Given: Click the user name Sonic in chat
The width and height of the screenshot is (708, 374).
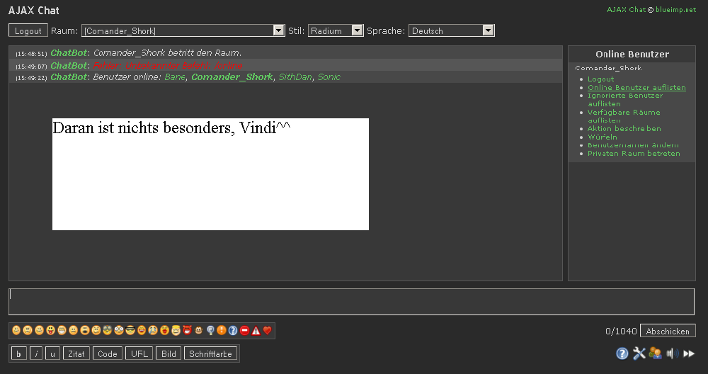Looking at the screenshot, I should pos(329,77).
